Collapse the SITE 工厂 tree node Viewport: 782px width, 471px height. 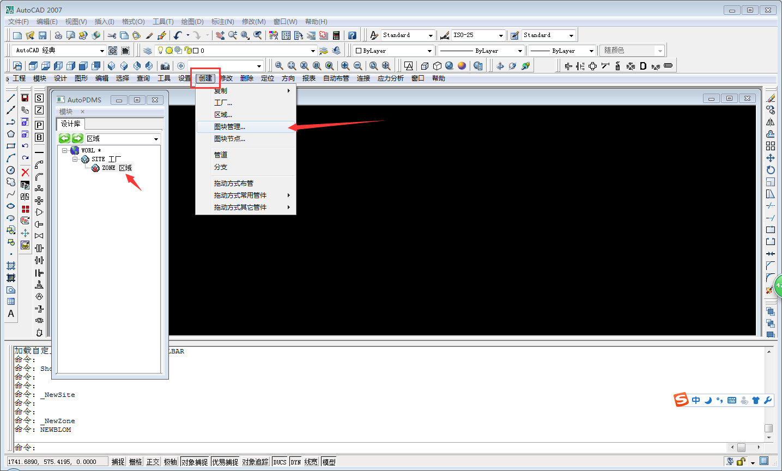click(x=75, y=159)
